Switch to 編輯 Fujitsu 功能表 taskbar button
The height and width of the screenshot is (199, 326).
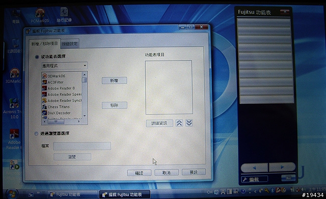click(x=125, y=194)
